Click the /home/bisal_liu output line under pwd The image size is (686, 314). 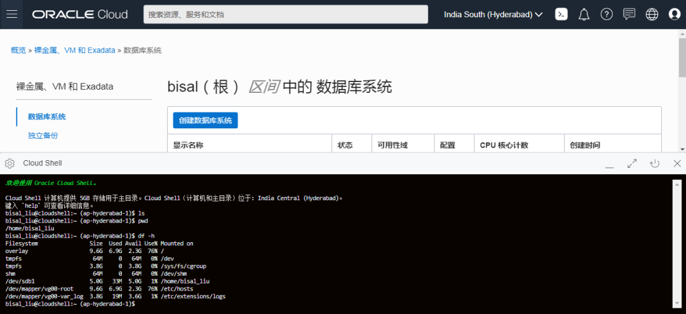(30, 228)
